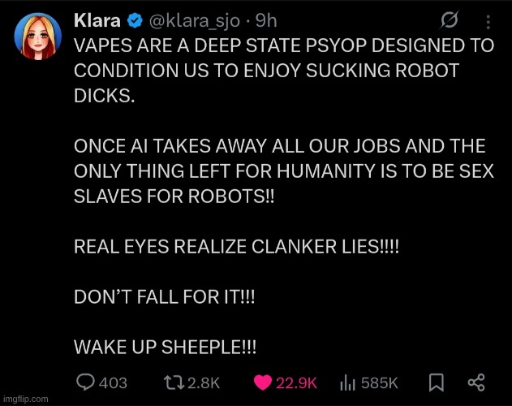Click the 403 replies count
The height and width of the screenshot is (406, 512).
pyautogui.click(x=112, y=382)
